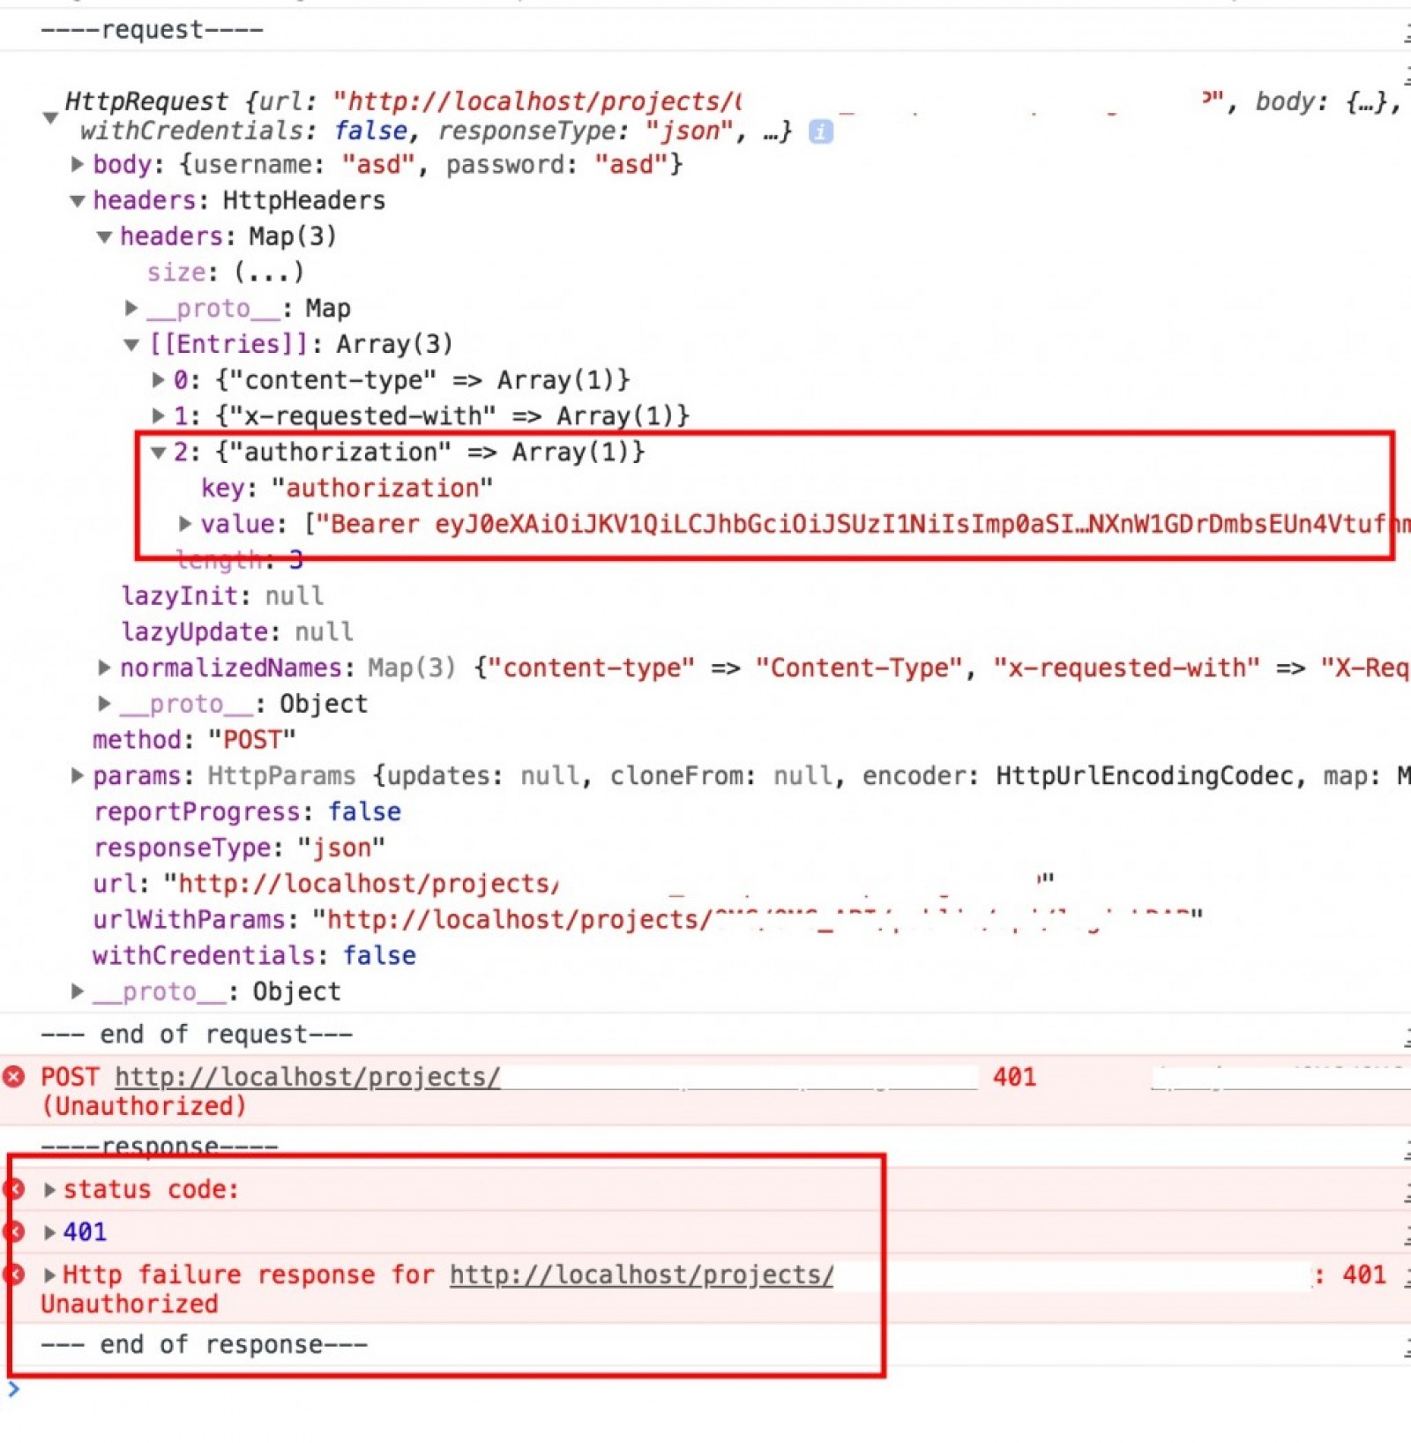Expand entry 0 content-type array

point(157,380)
